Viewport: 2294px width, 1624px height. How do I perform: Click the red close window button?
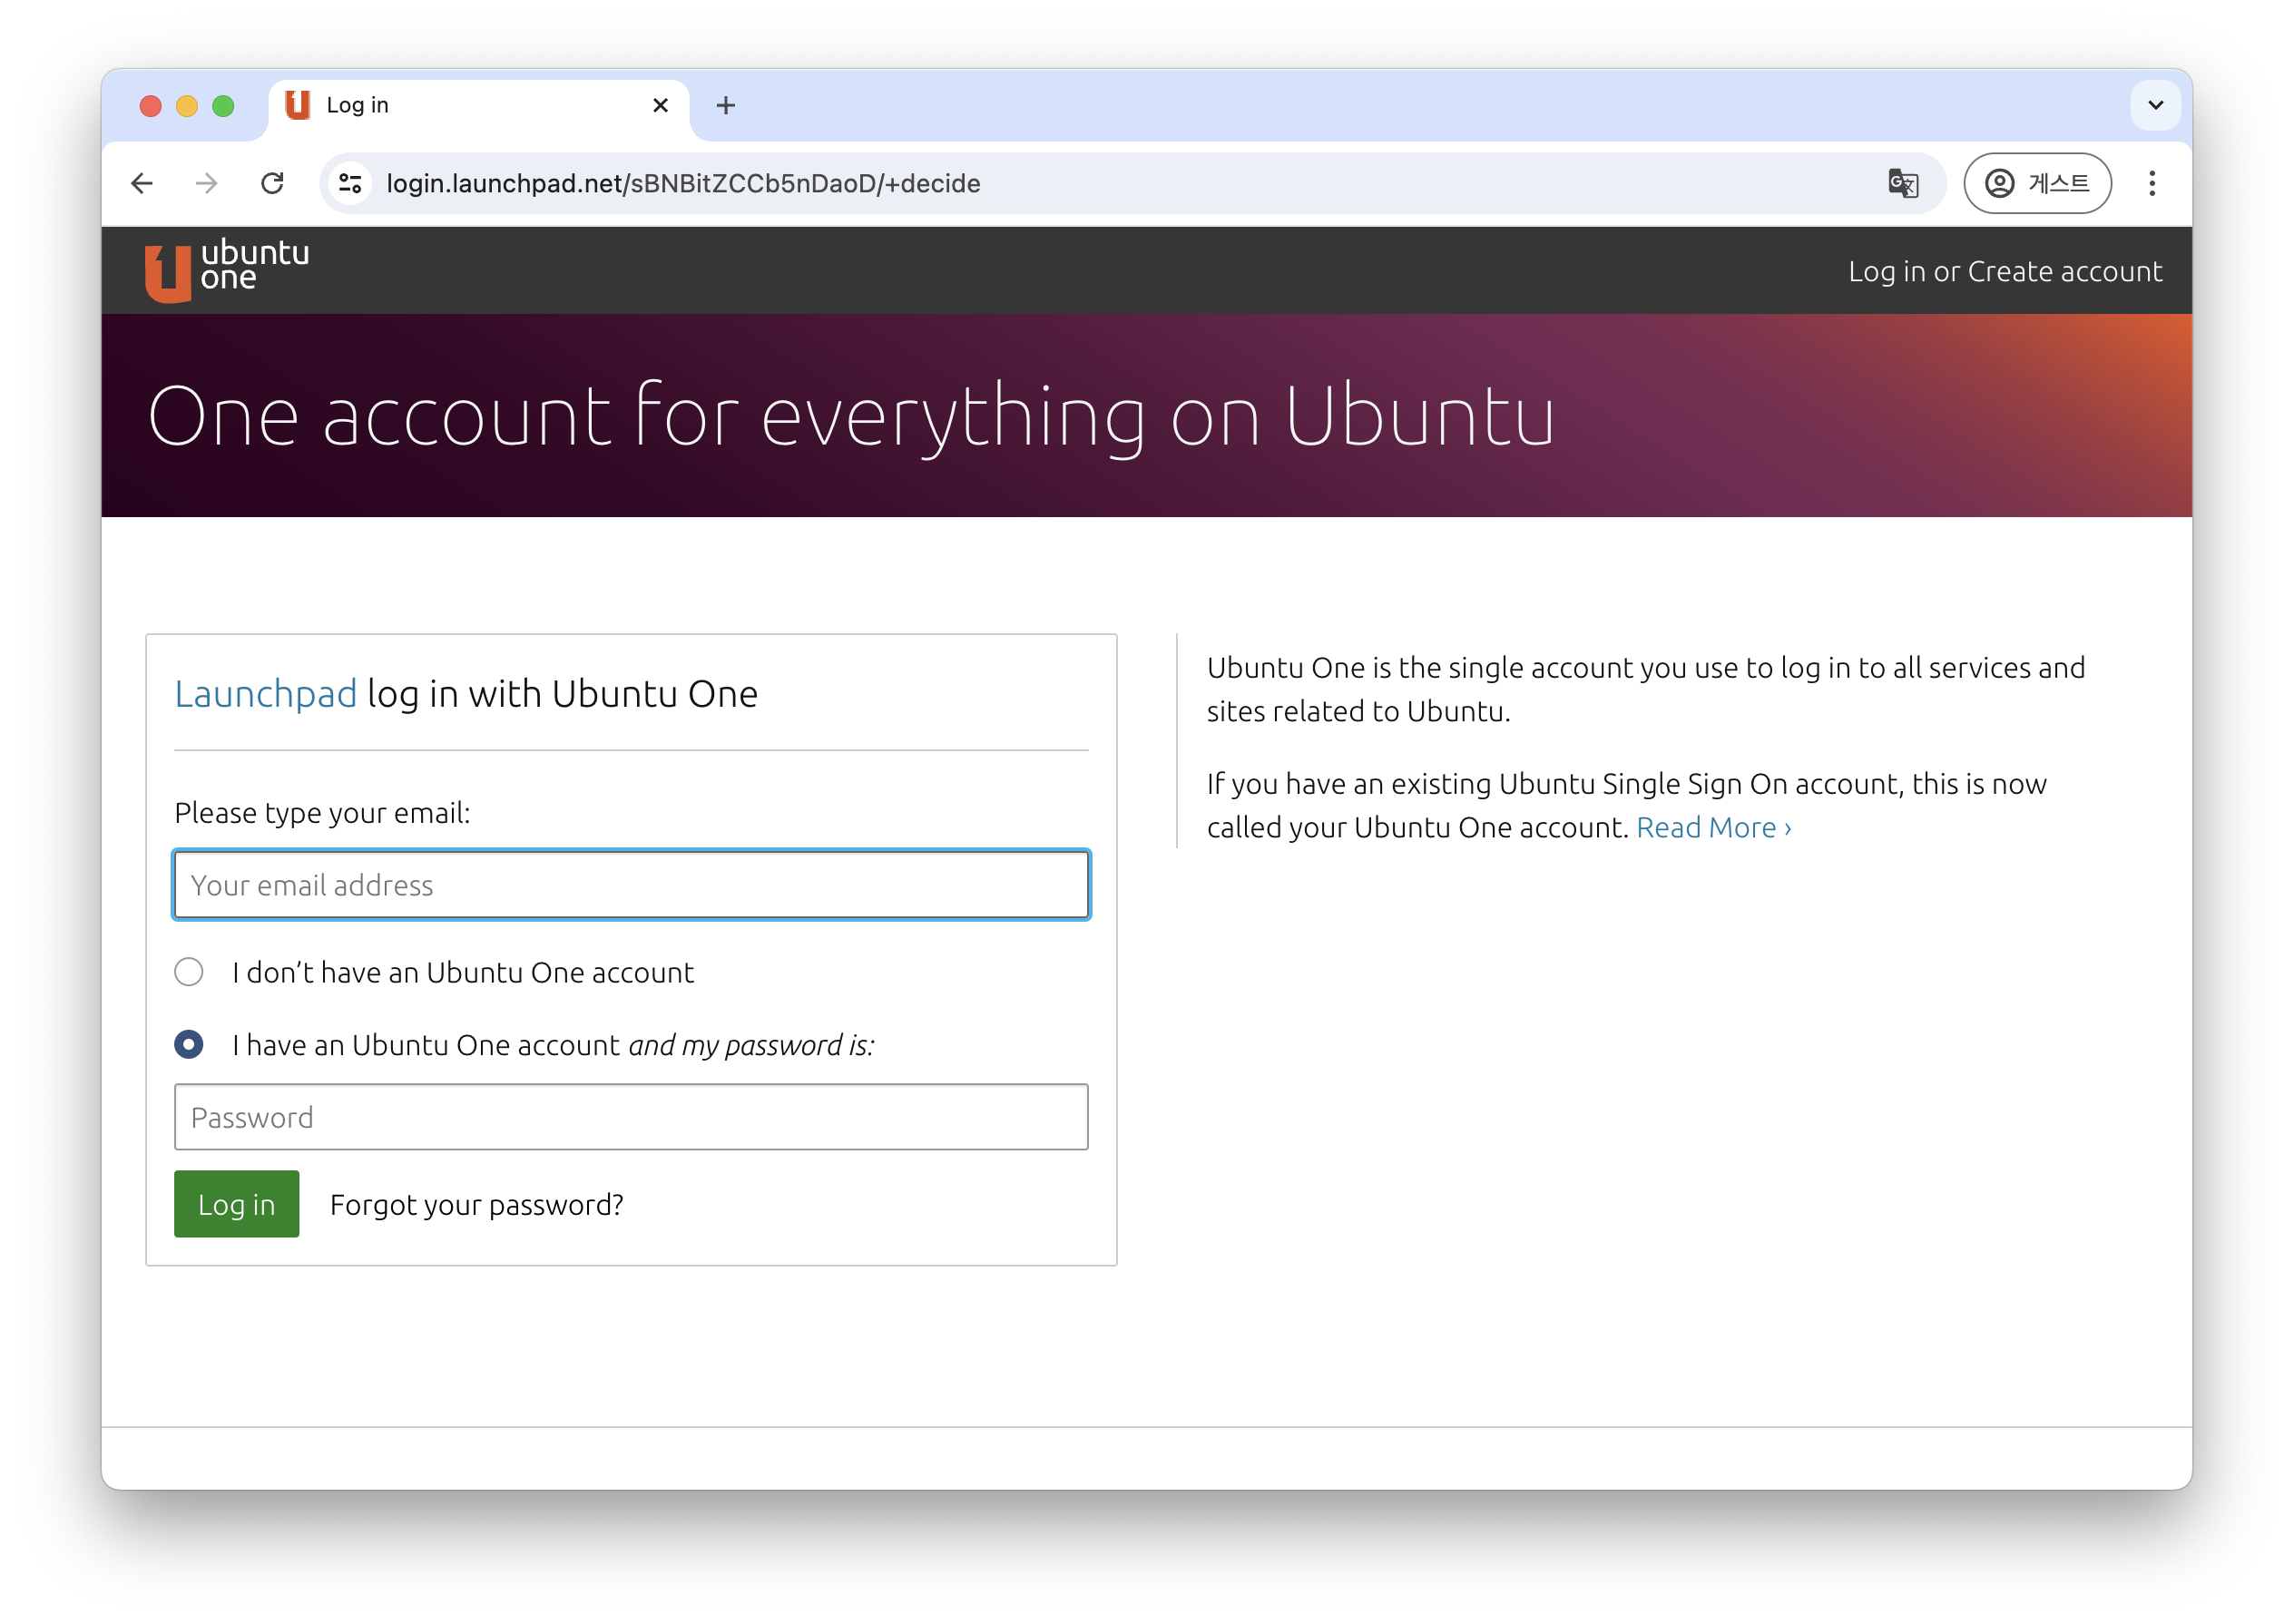pyautogui.click(x=150, y=106)
